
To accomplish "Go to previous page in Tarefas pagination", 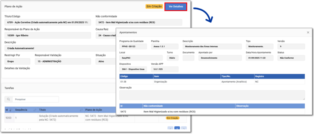I will tap(170, 129).
